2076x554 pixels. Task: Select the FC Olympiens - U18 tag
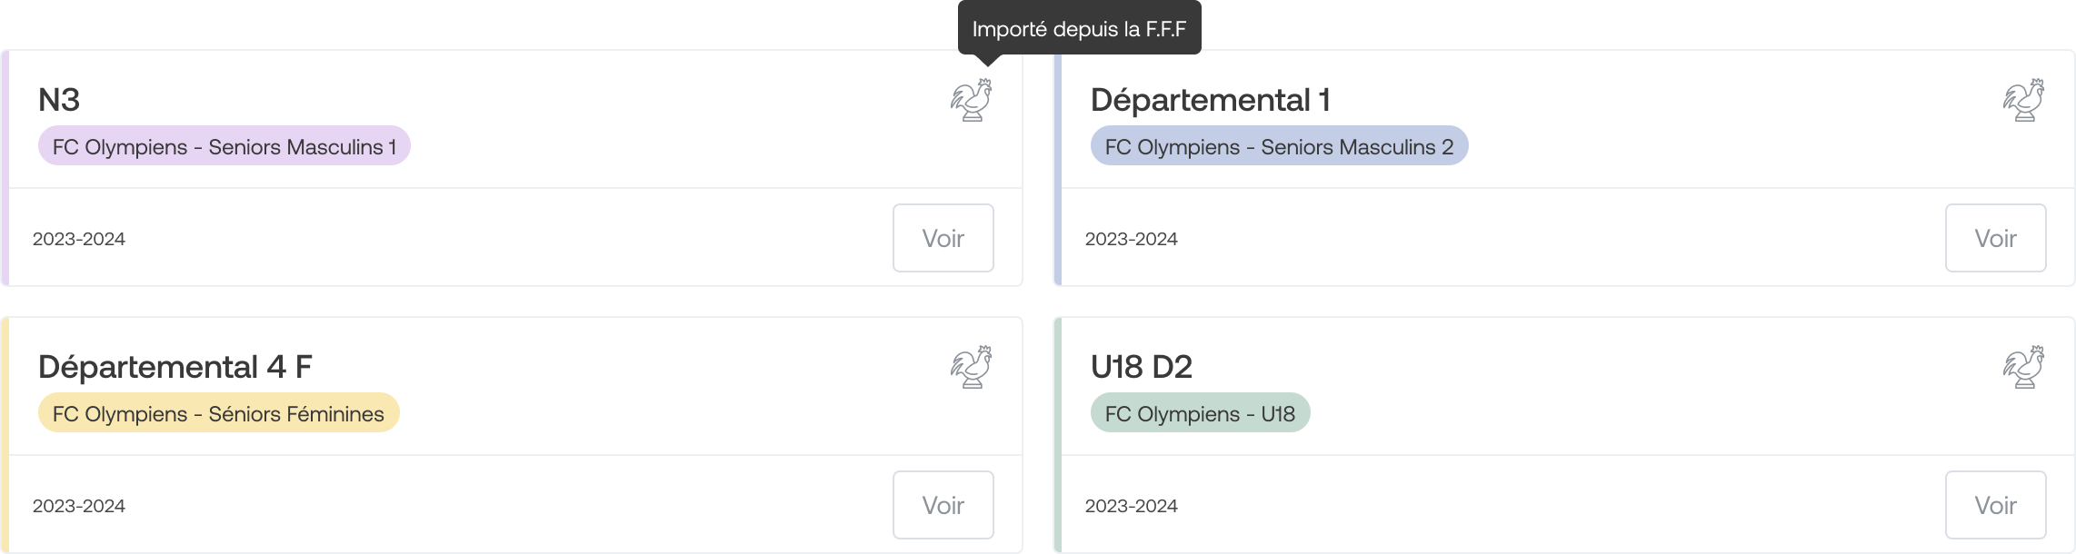coord(1200,413)
